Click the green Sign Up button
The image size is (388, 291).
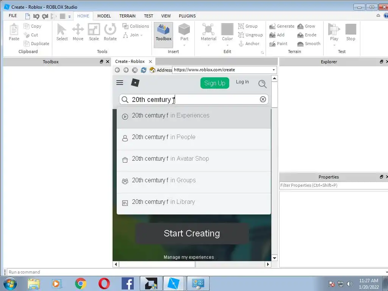[215, 83]
